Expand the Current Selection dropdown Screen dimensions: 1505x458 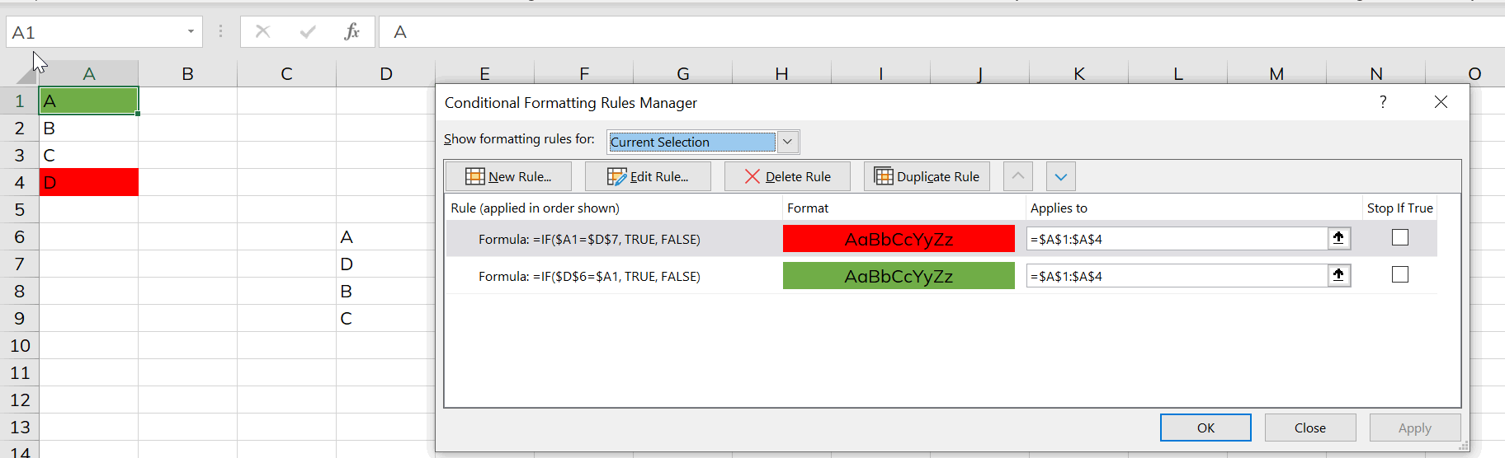(x=788, y=142)
